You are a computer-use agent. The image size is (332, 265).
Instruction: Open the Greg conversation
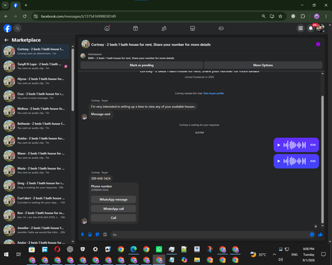[35, 185]
